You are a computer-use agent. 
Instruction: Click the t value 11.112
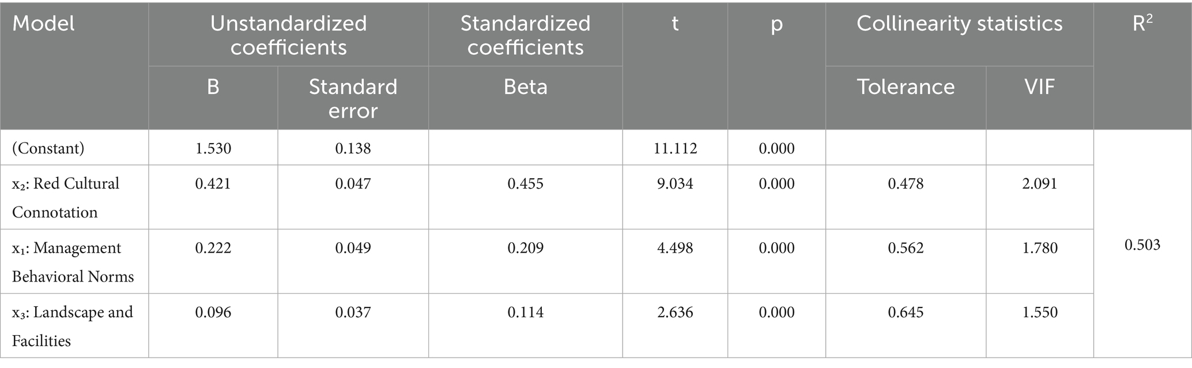coord(675,148)
